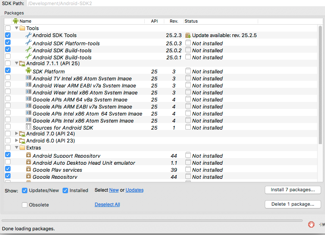Click the package list vertical scrollbar
The image size is (325, 235).
click(x=320, y=85)
